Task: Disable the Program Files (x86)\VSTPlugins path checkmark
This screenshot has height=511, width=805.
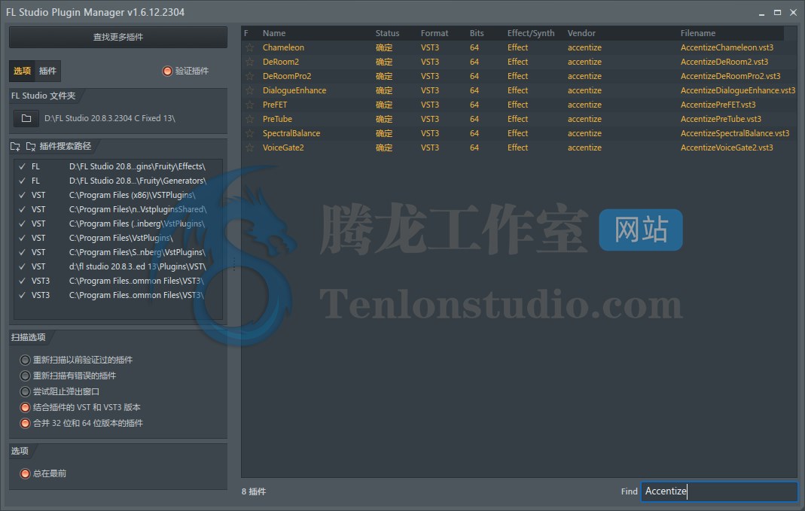Action: pyautogui.click(x=22, y=196)
